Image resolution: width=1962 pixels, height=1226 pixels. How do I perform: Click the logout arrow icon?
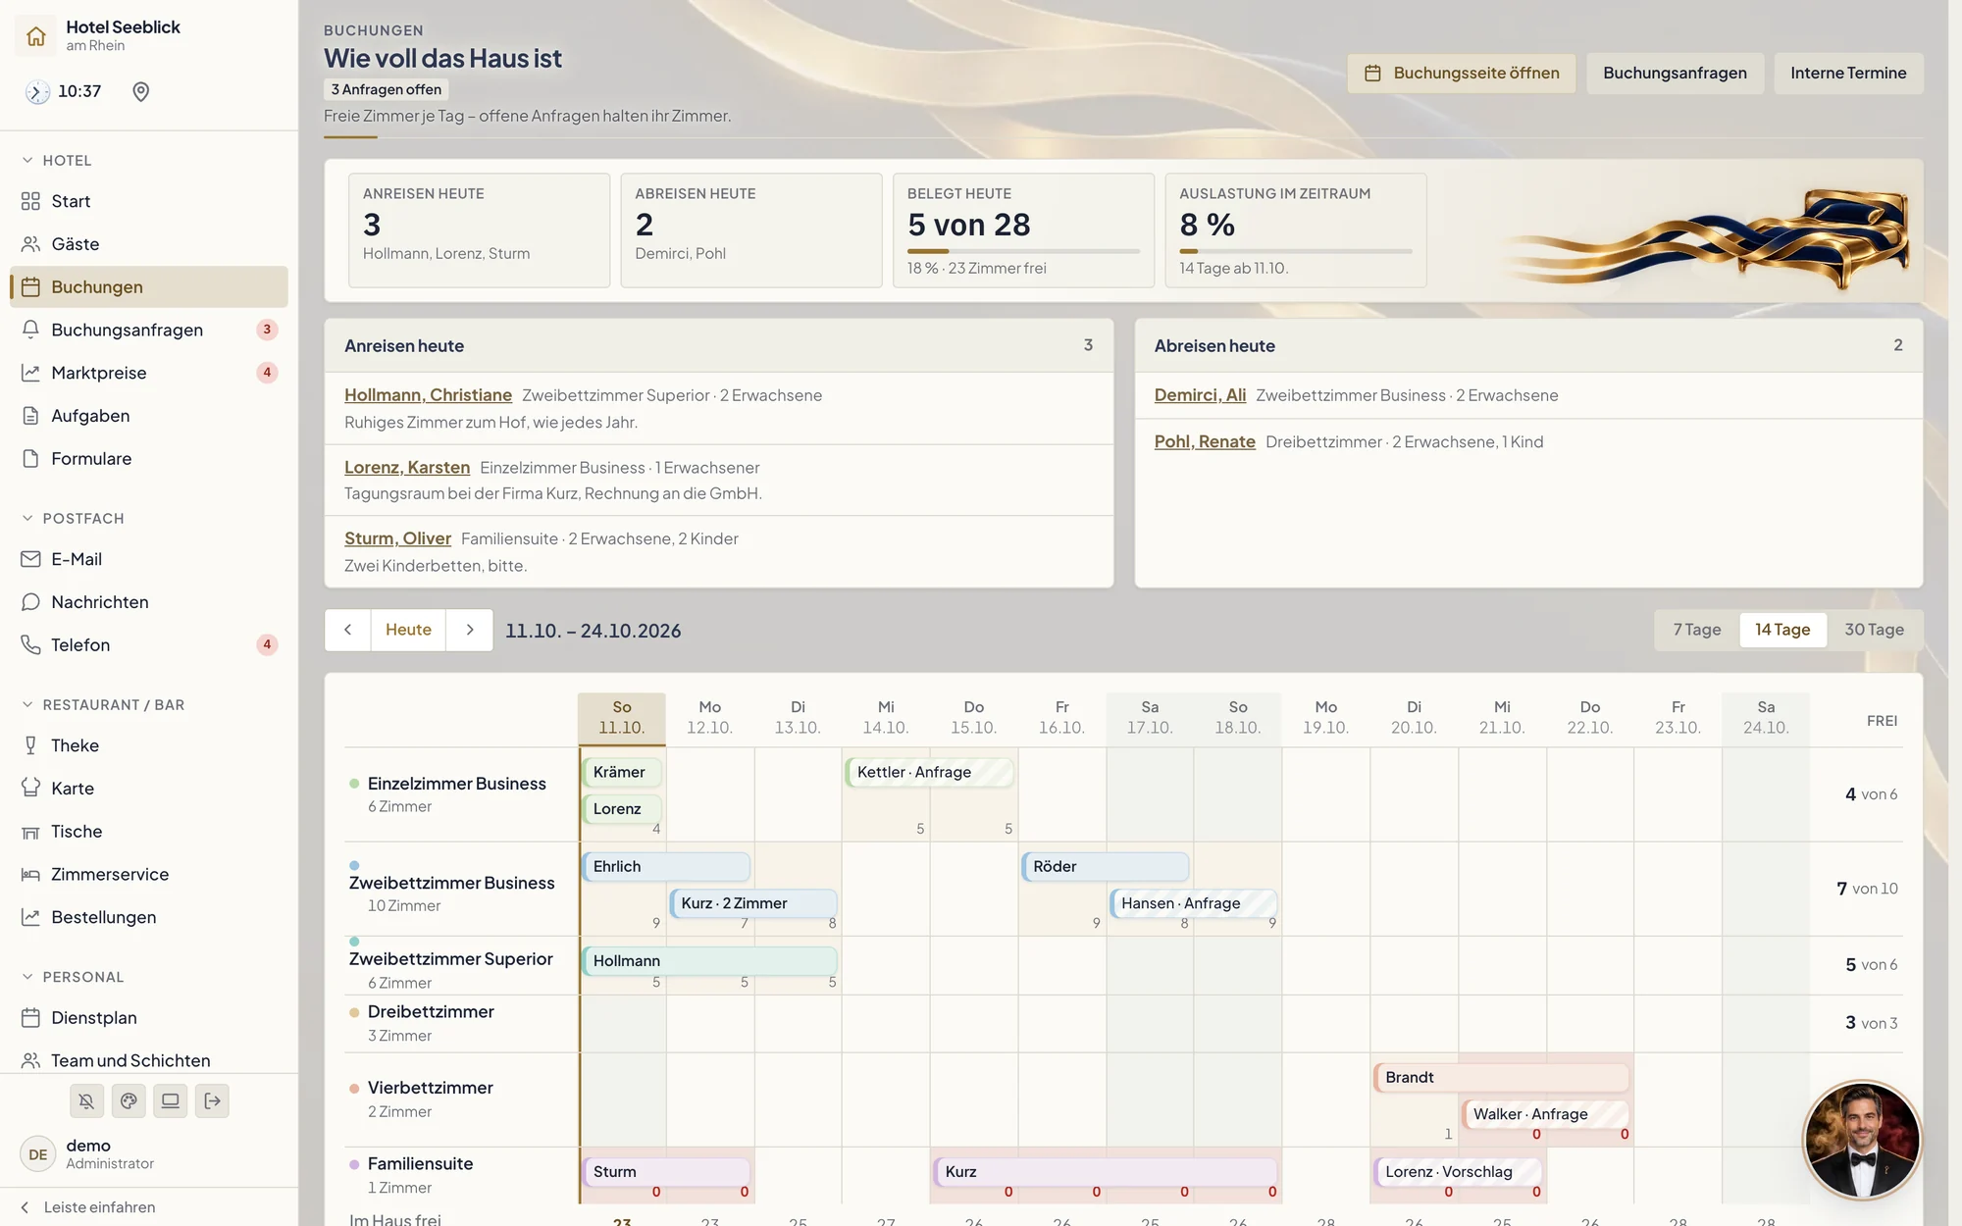(x=212, y=1100)
